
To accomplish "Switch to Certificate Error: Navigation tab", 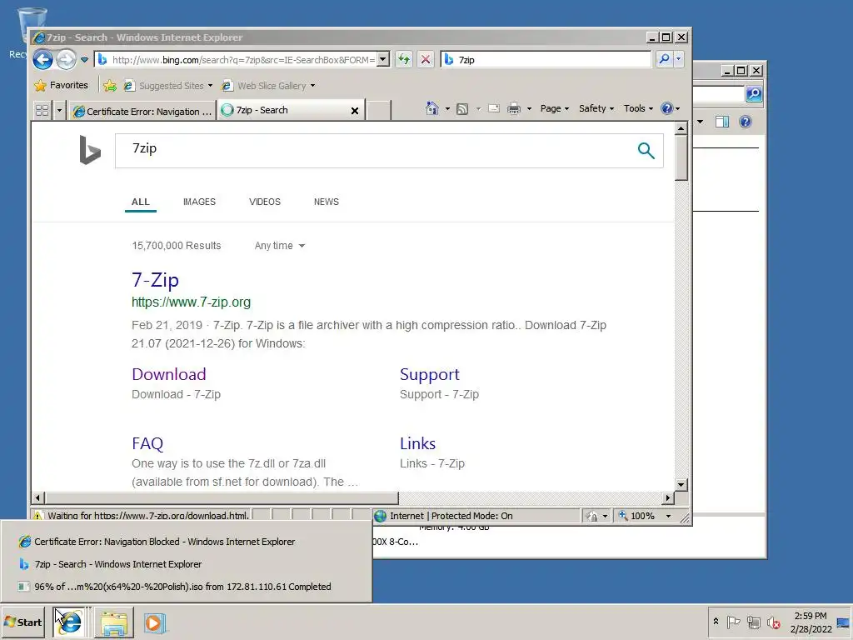I will point(142,111).
